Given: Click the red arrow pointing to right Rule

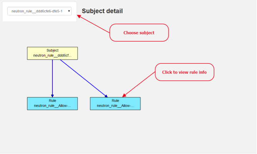Looking at the screenshot, I should 139,84.
